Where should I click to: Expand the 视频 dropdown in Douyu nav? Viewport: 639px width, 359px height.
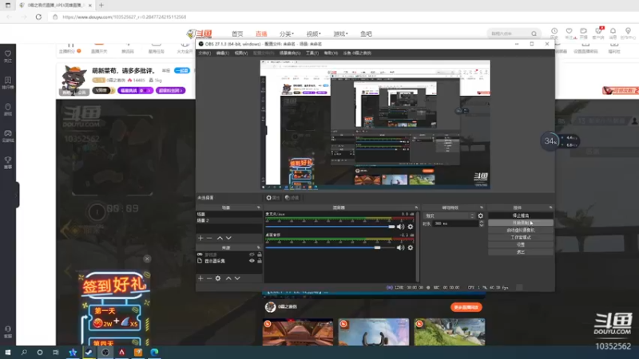[313, 34]
